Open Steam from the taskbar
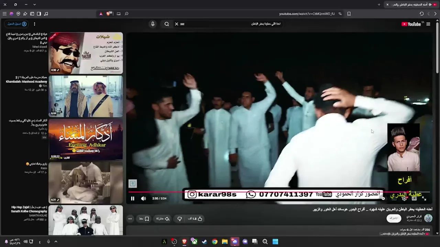 tap(204, 242)
